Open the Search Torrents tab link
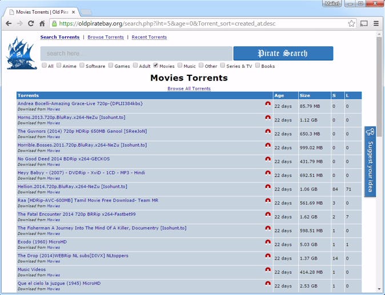The width and height of the screenshot is (385, 295). click(60, 37)
